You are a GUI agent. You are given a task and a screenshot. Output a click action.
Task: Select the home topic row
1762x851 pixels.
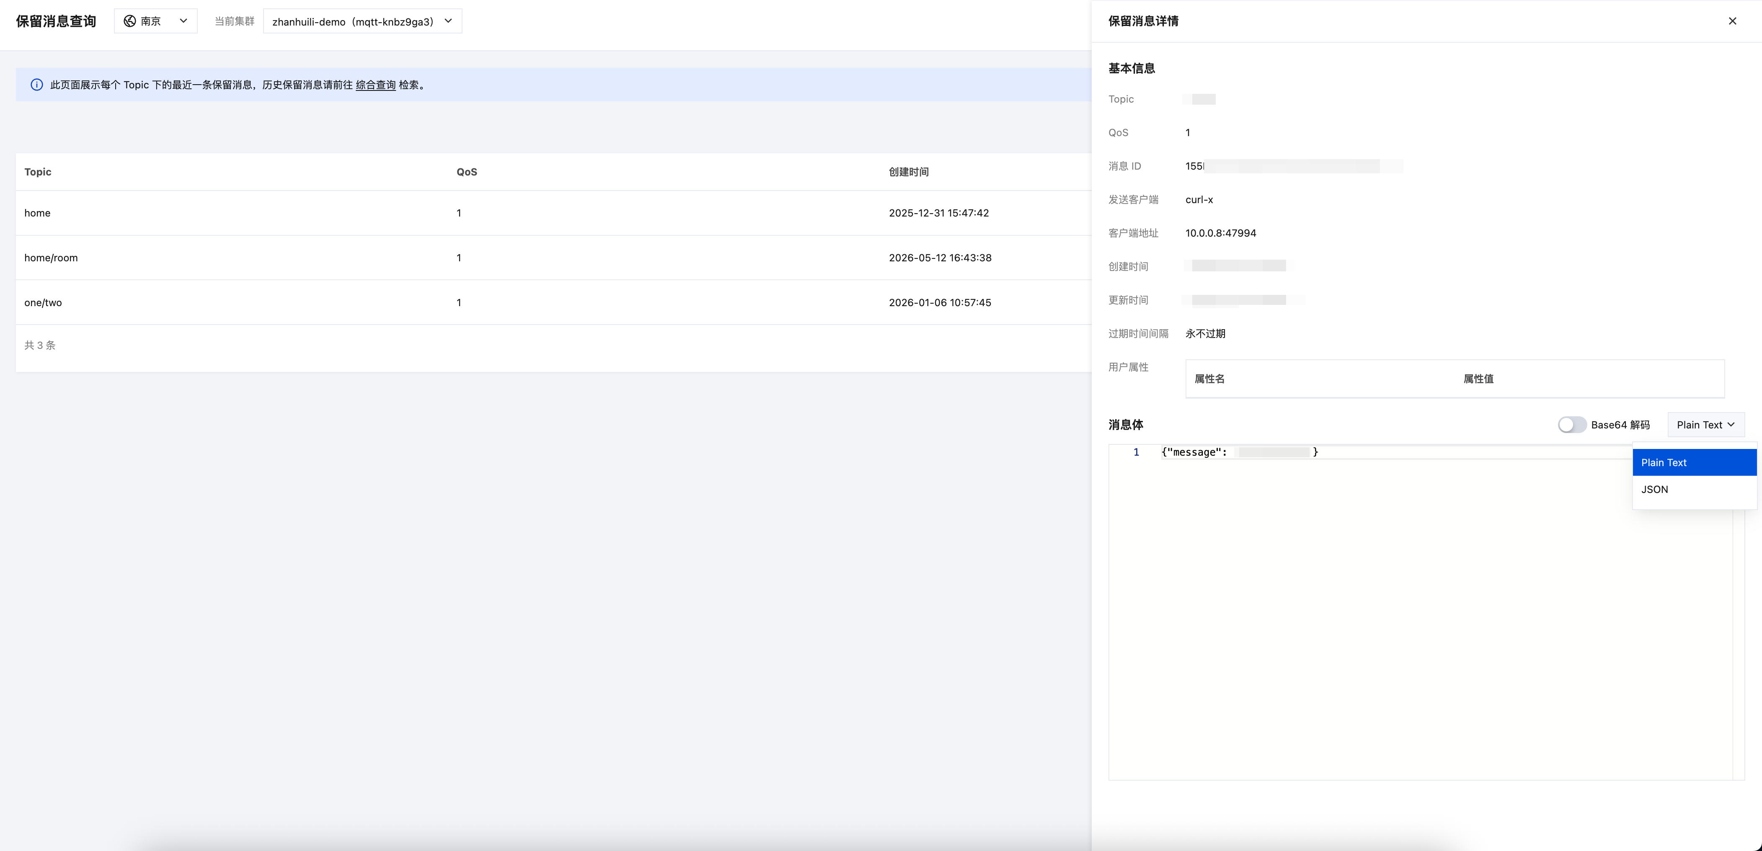pyautogui.click(x=553, y=213)
